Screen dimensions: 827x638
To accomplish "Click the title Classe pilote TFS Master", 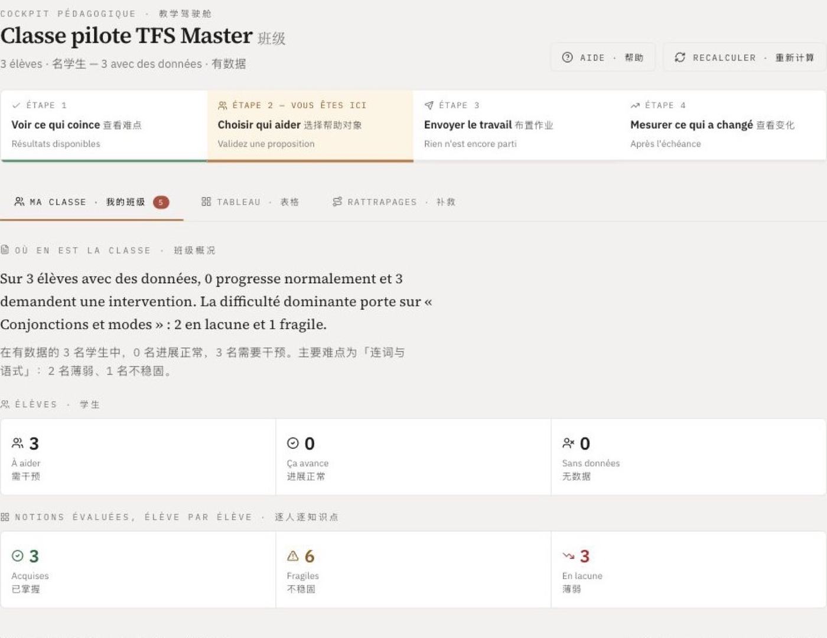I will 126,36.
